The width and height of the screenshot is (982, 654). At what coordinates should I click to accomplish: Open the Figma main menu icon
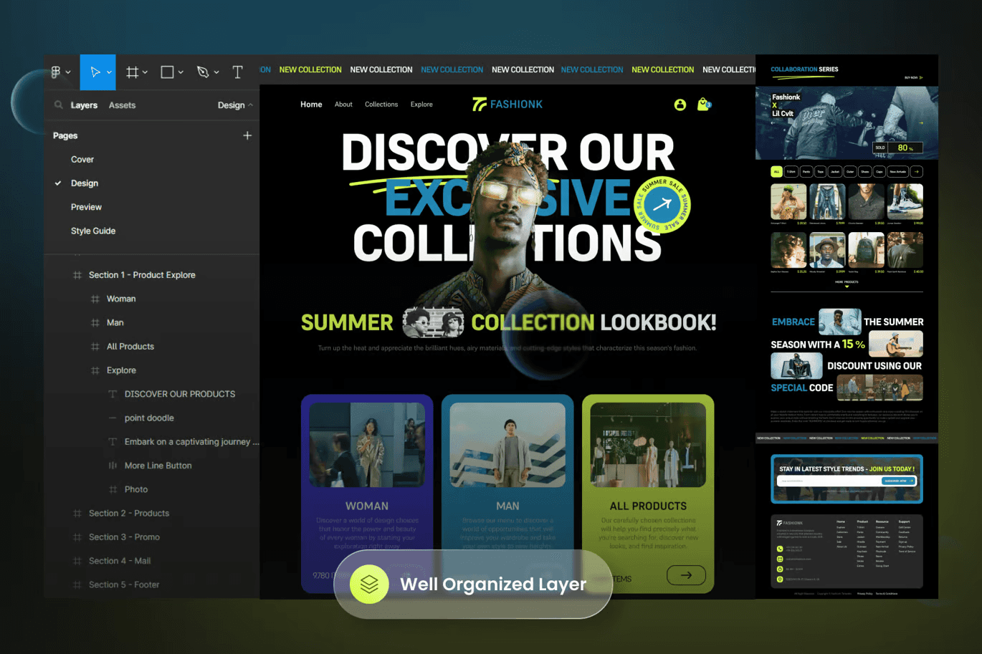coord(56,72)
